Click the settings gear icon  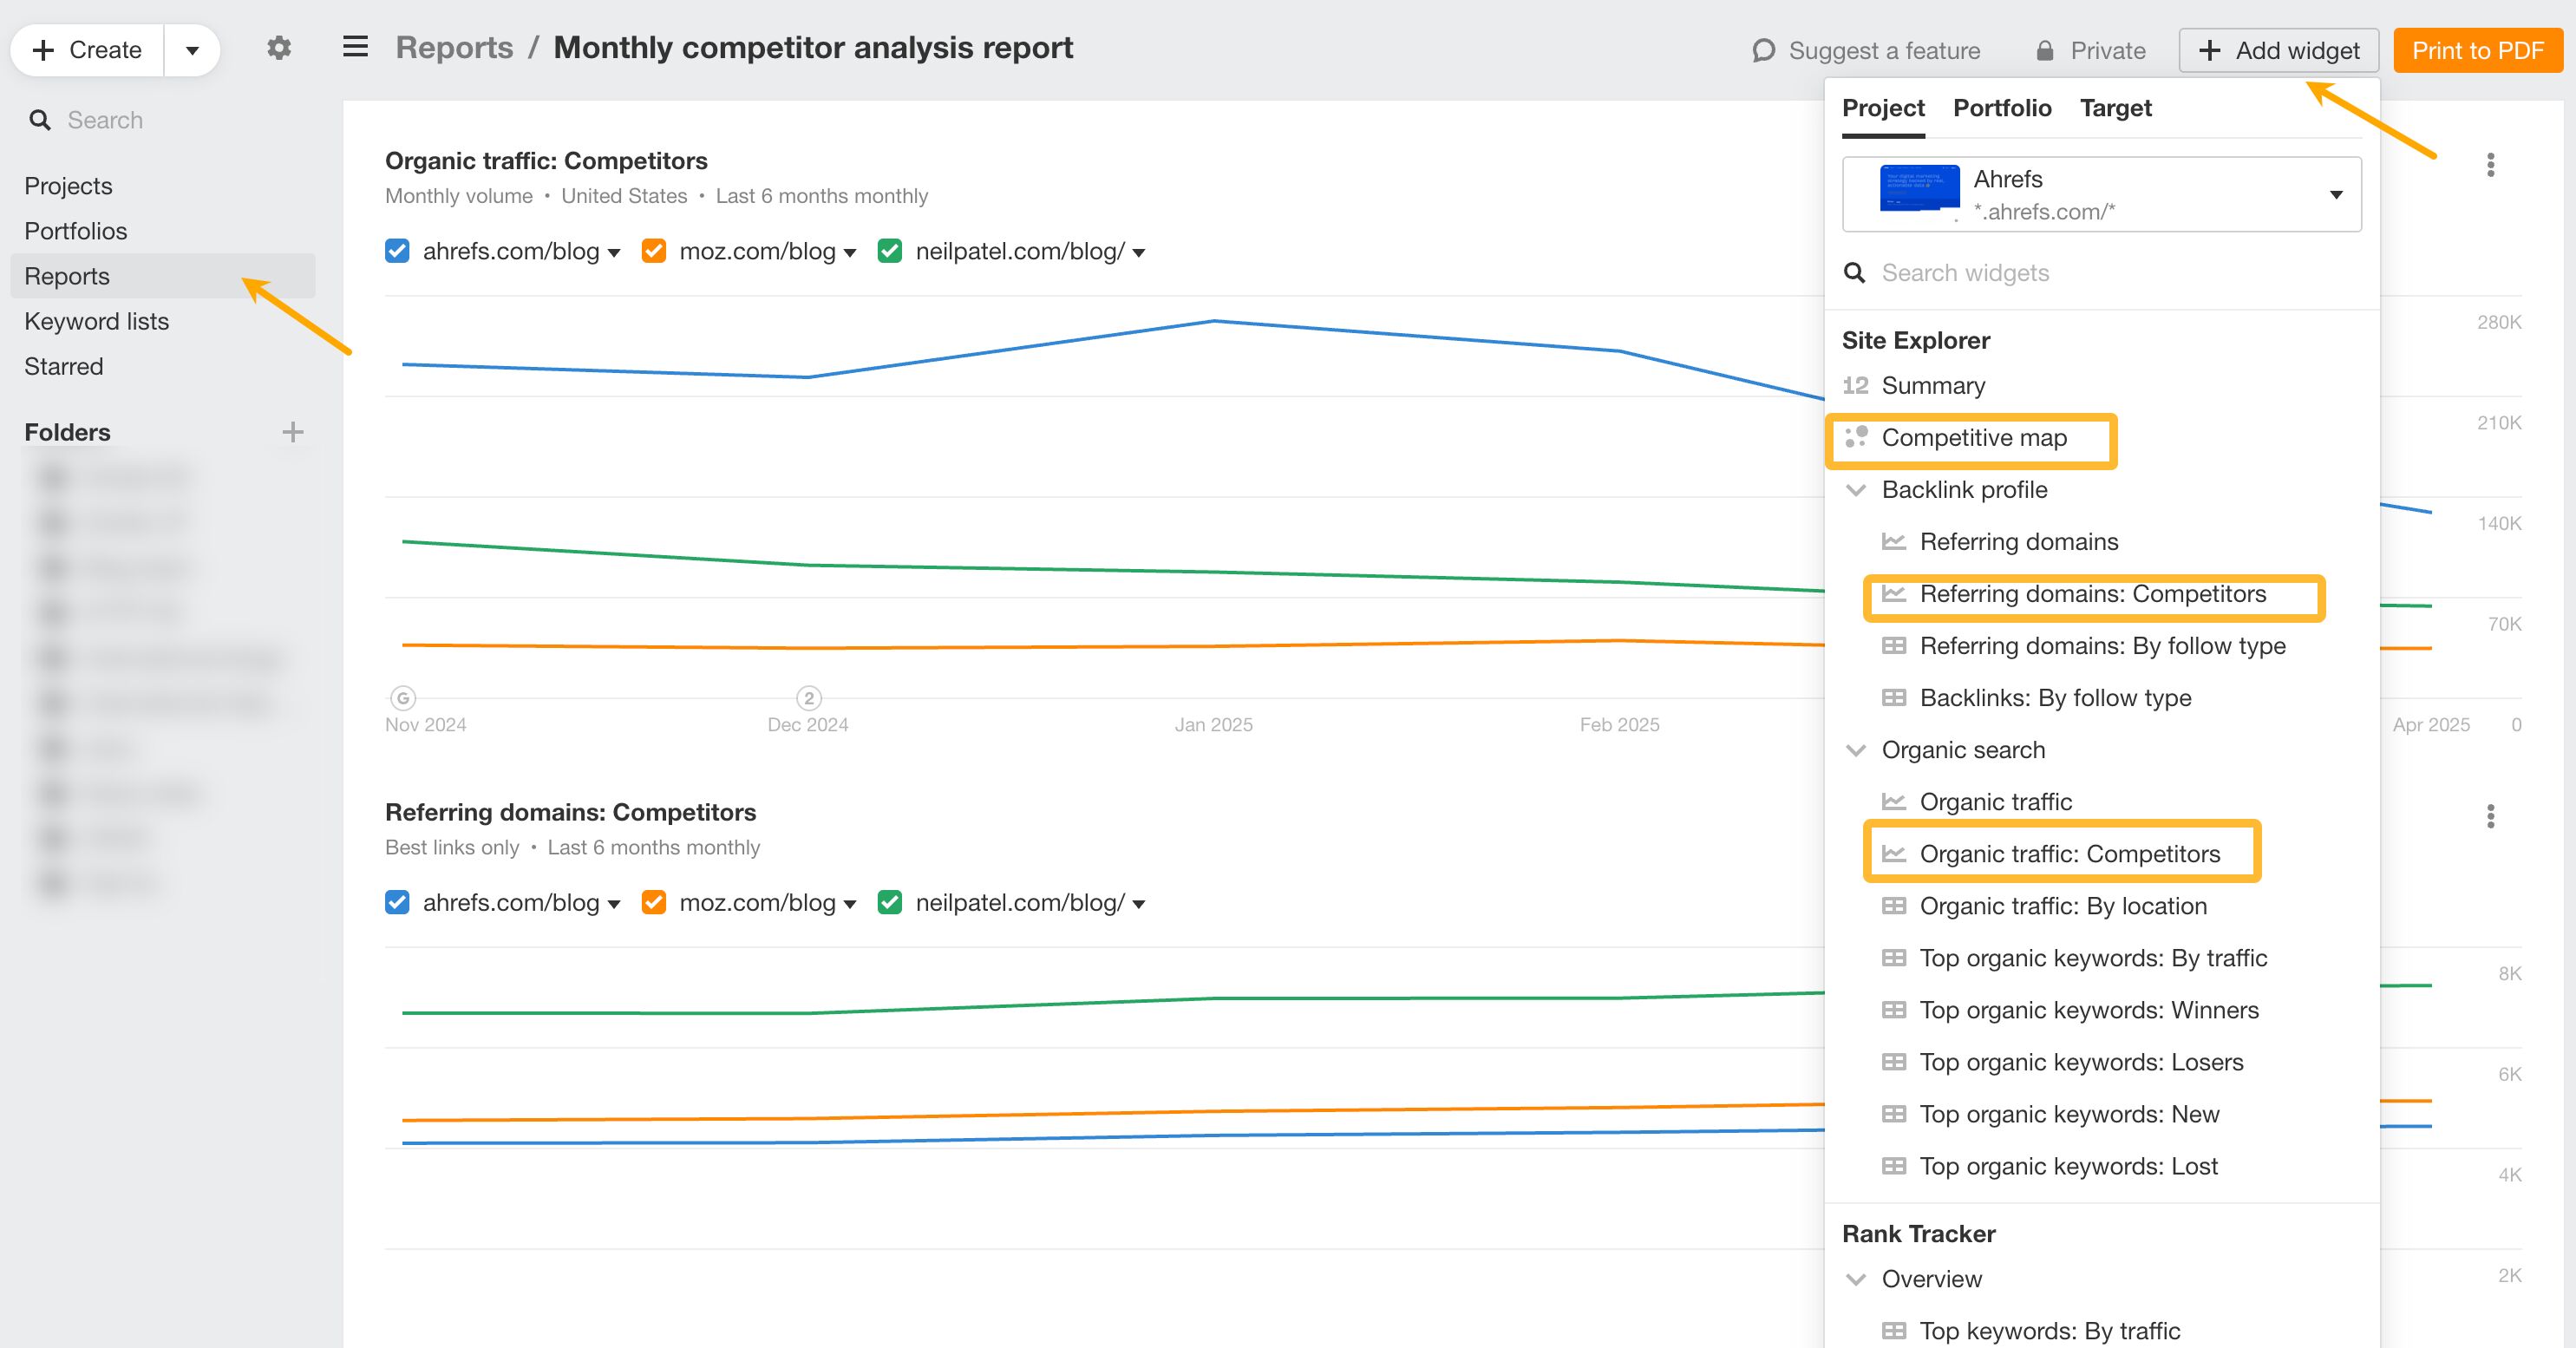tap(279, 47)
